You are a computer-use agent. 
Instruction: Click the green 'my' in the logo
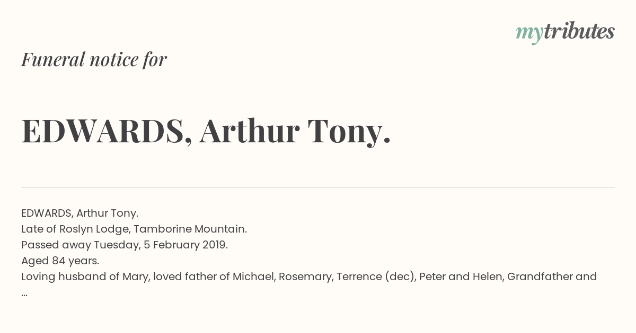pyautogui.click(x=529, y=34)
